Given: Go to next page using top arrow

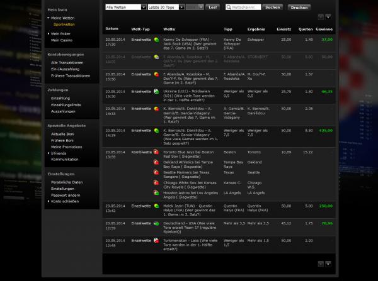Looking at the screenshot, I should point(328,17).
